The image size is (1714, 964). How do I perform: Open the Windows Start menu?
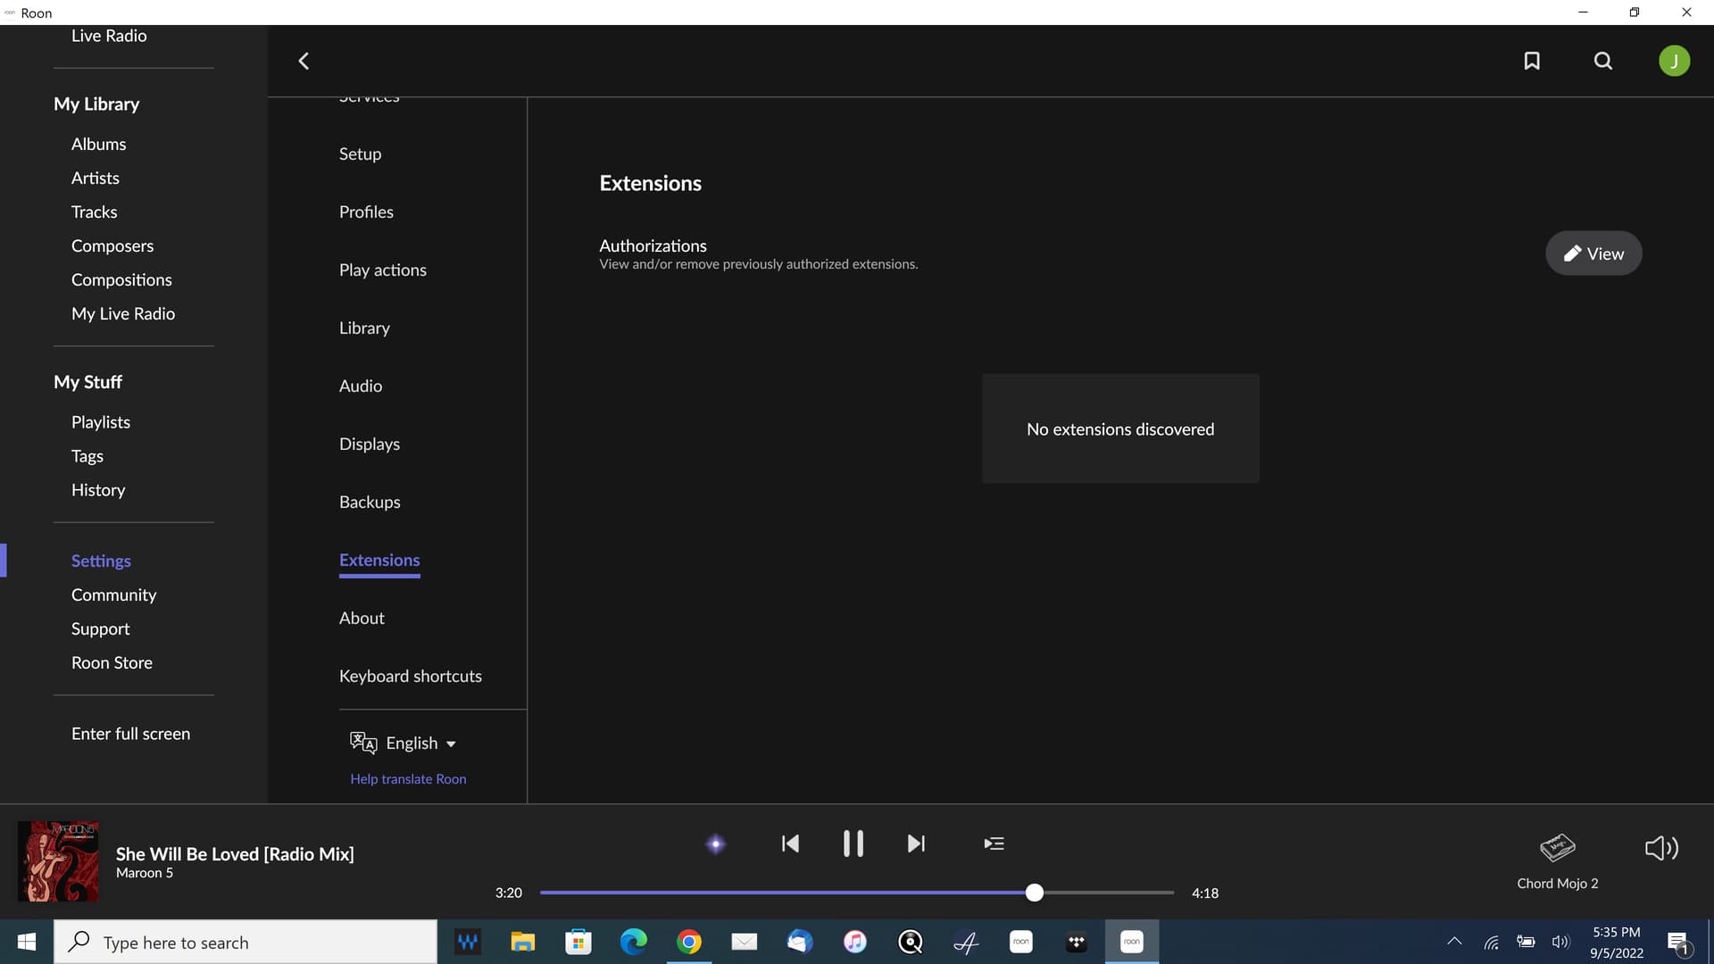[x=27, y=942]
